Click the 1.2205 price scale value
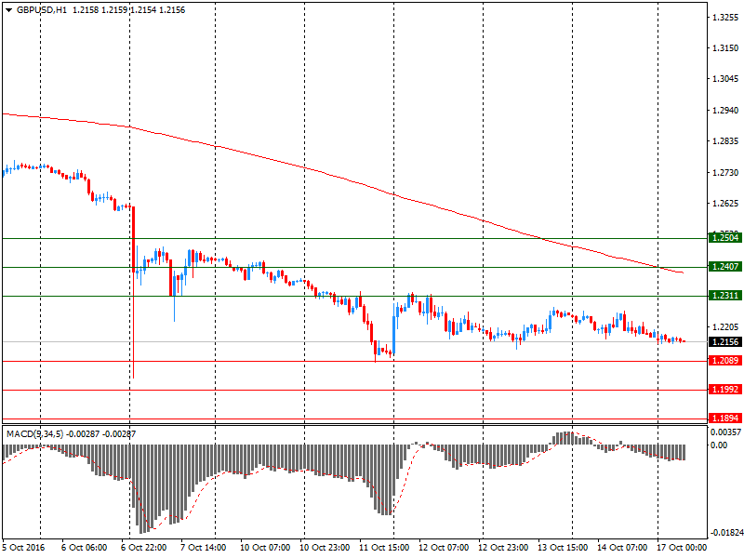Image resolution: width=744 pixels, height=558 pixels. (725, 327)
